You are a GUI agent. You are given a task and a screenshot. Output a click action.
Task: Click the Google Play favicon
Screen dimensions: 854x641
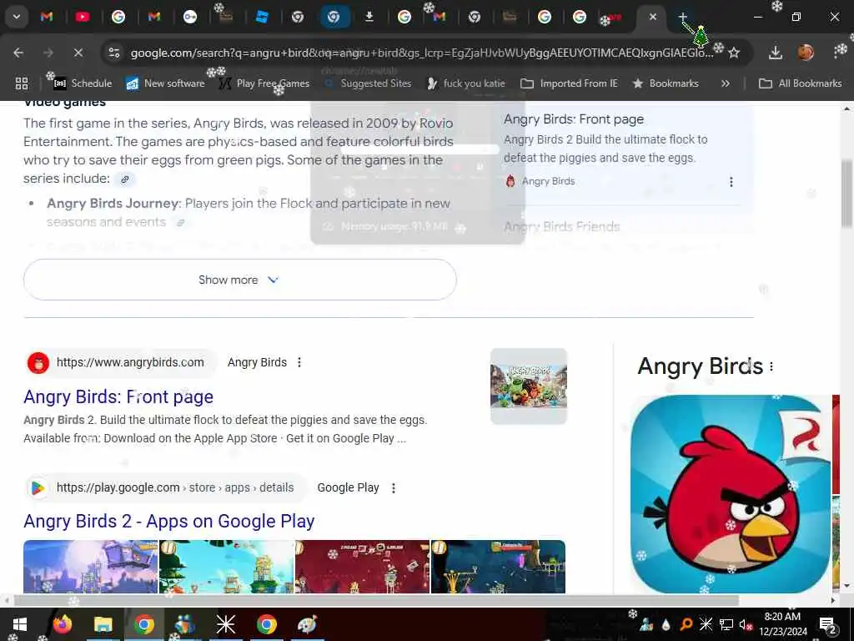tap(38, 487)
